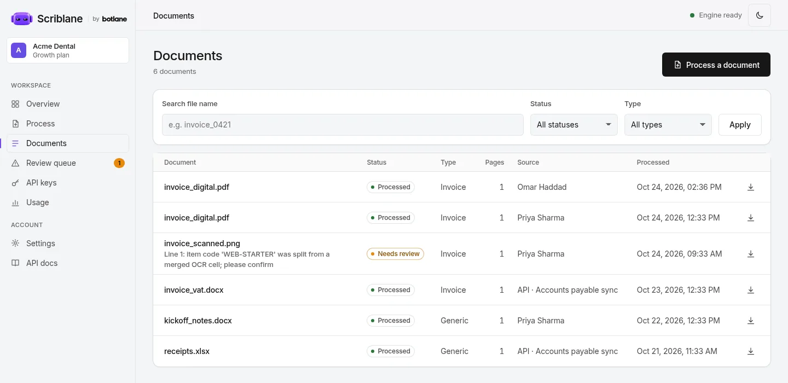
Task: Download the invoice_scanned.png file
Action: point(751,254)
